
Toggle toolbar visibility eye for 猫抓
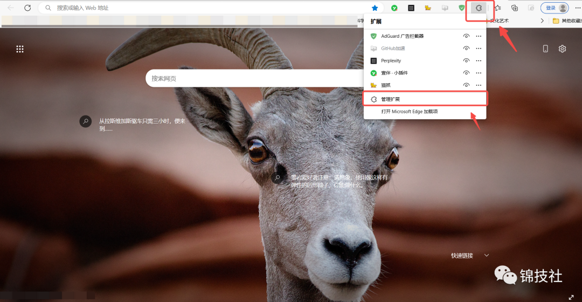click(x=466, y=85)
